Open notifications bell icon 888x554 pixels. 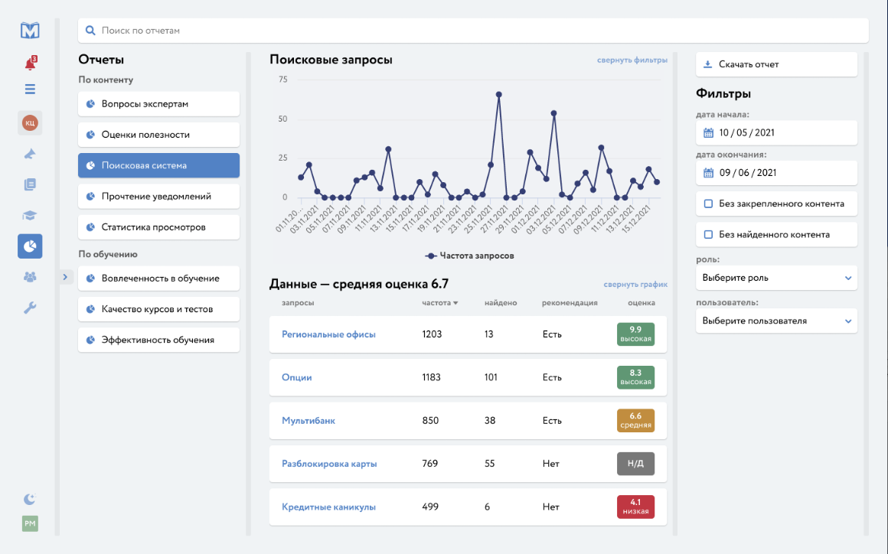[30, 64]
